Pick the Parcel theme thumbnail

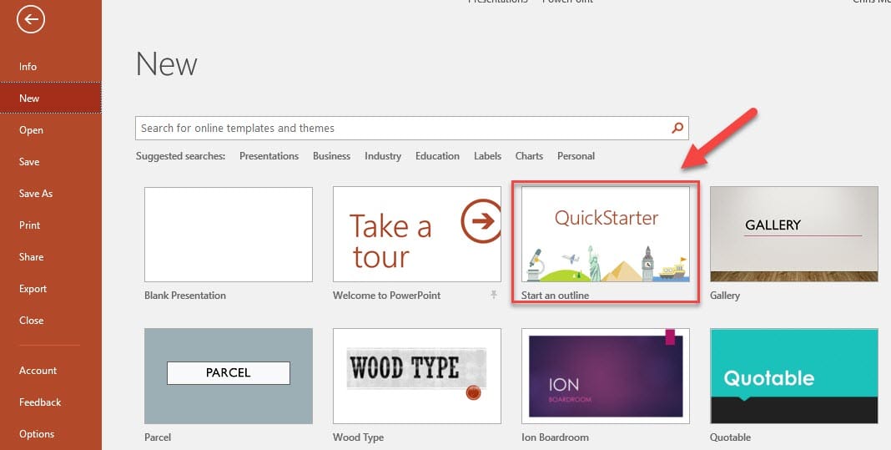tap(229, 376)
